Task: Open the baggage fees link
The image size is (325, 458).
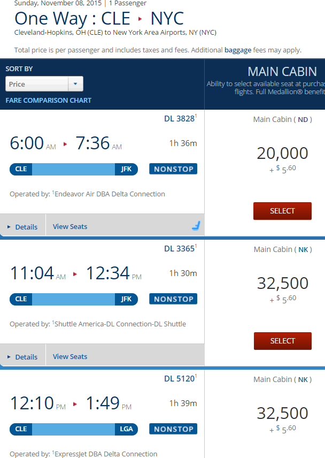Action: click(x=238, y=50)
